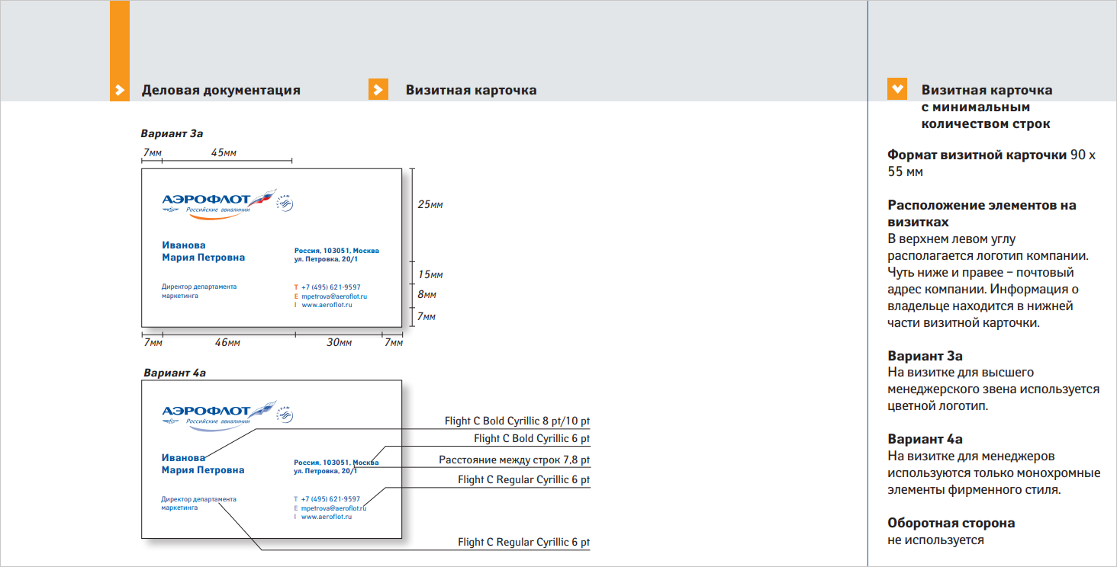Click the orange arrow icon beside the top-center Визитная карточка heading

pos(378,90)
